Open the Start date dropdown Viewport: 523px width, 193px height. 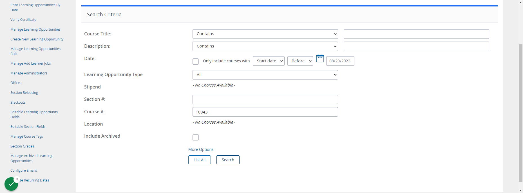[269, 61]
